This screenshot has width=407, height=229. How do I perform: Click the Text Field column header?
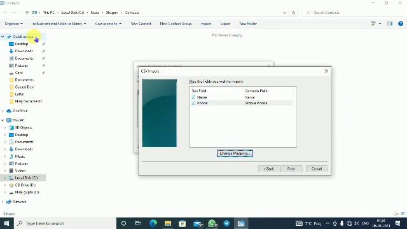pyautogui.click(x=199, y=91)
